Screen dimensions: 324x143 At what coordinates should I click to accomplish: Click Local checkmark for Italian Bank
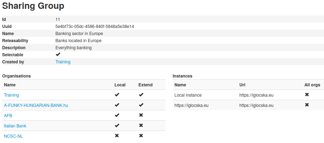click(117, 126)
